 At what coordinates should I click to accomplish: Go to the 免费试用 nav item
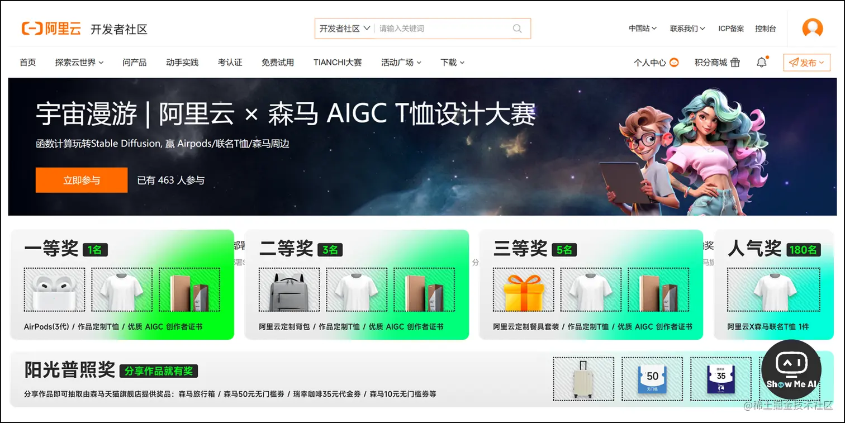278,63
